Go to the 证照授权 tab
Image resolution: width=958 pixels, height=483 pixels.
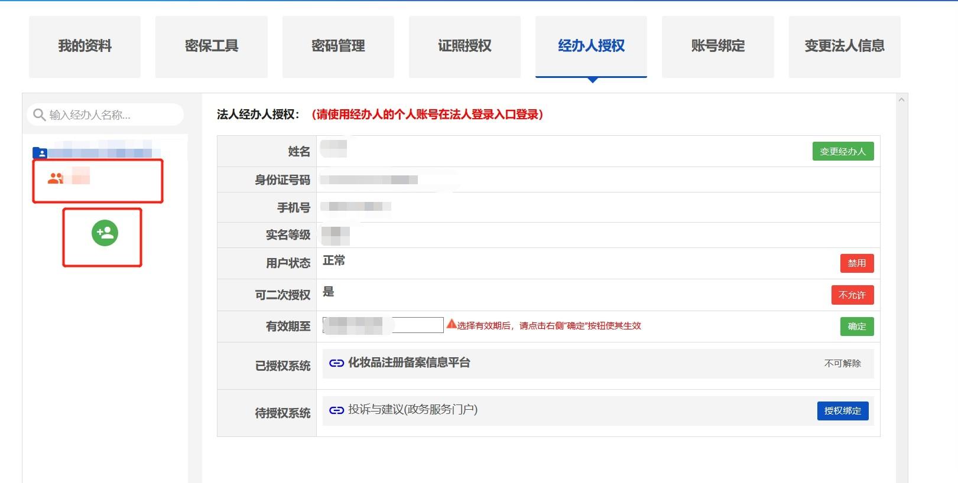[x=465, y=46]
